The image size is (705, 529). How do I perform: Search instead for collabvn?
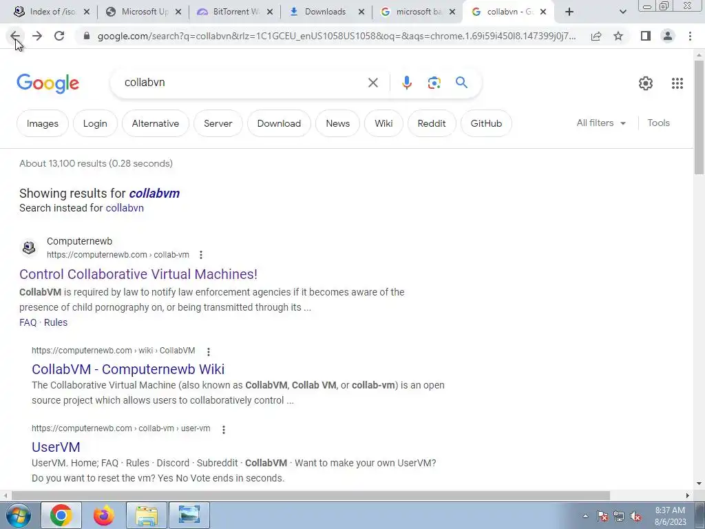[x=125, y=208]
